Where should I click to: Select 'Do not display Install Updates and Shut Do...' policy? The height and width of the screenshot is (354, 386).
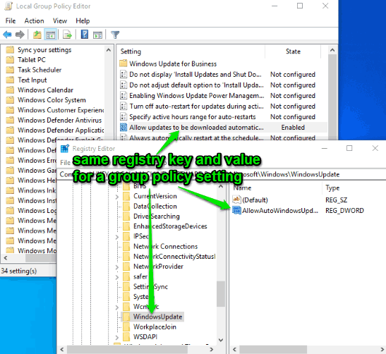click(x=195, y=74)
